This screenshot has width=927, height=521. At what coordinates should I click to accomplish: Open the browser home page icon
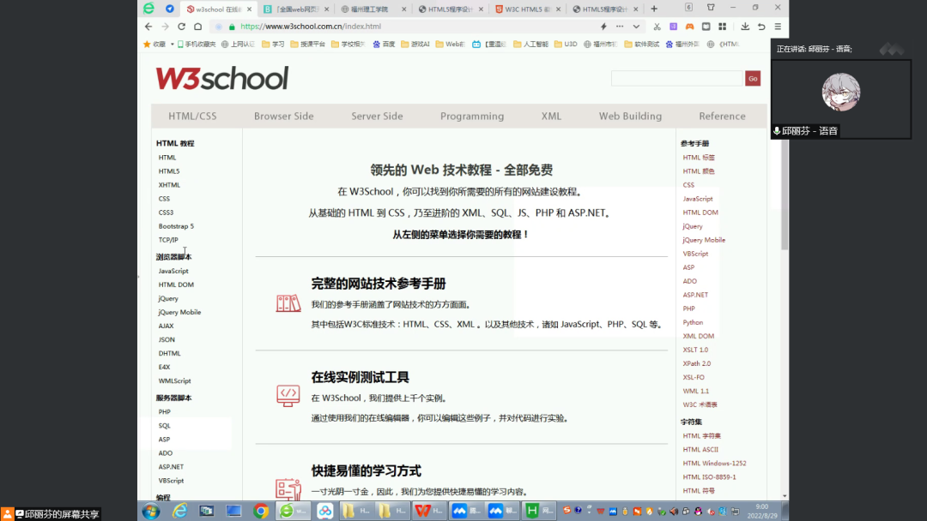198,27
